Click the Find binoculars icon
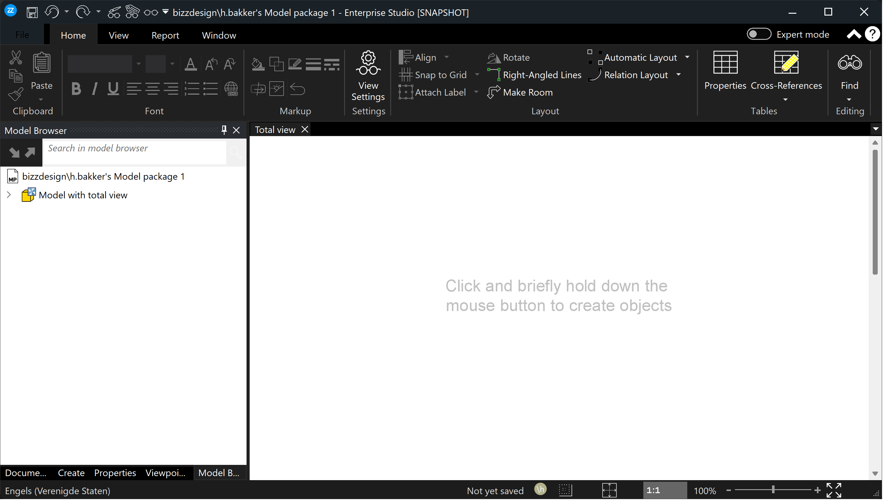The image size is (883, 501). click(x=849, y=63)
